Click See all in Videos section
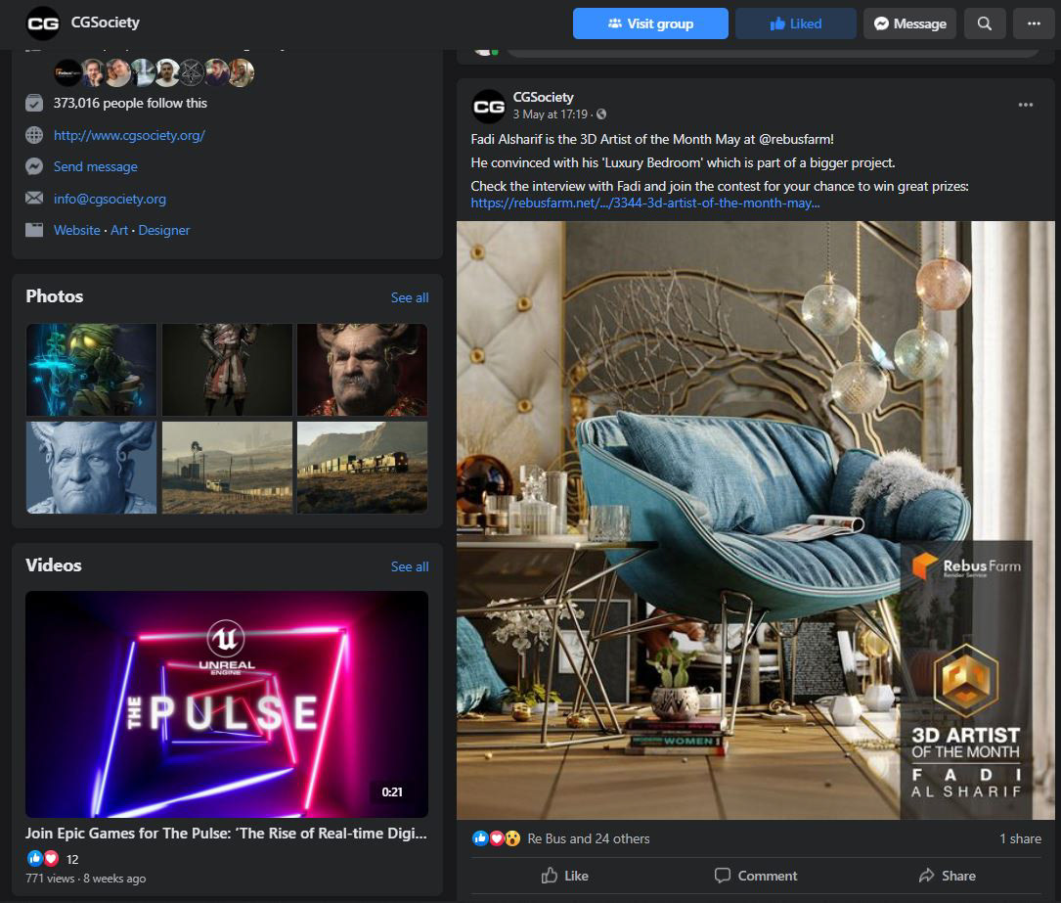The image size is (1061, 903). (410, 566)
